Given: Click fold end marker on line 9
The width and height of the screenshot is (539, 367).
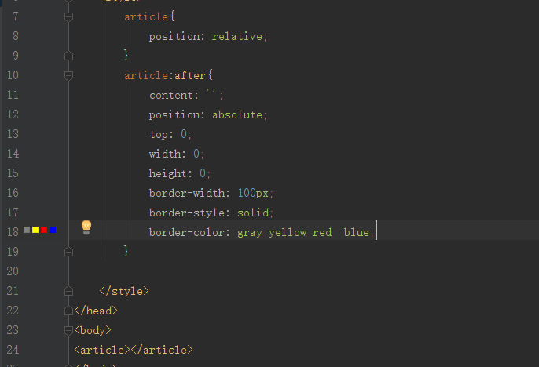Looking at the screenshot, I should pyautogui.click(x=68, y=56).
